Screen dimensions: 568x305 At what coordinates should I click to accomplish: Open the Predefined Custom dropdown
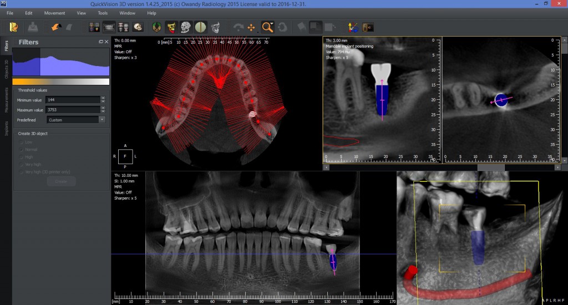click(76, 119)
